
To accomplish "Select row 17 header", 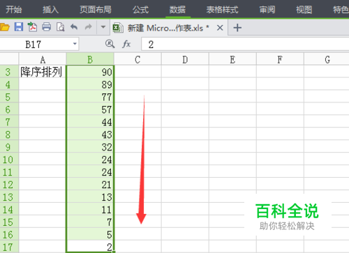I will pyautogui.click(x=9, y=247).
